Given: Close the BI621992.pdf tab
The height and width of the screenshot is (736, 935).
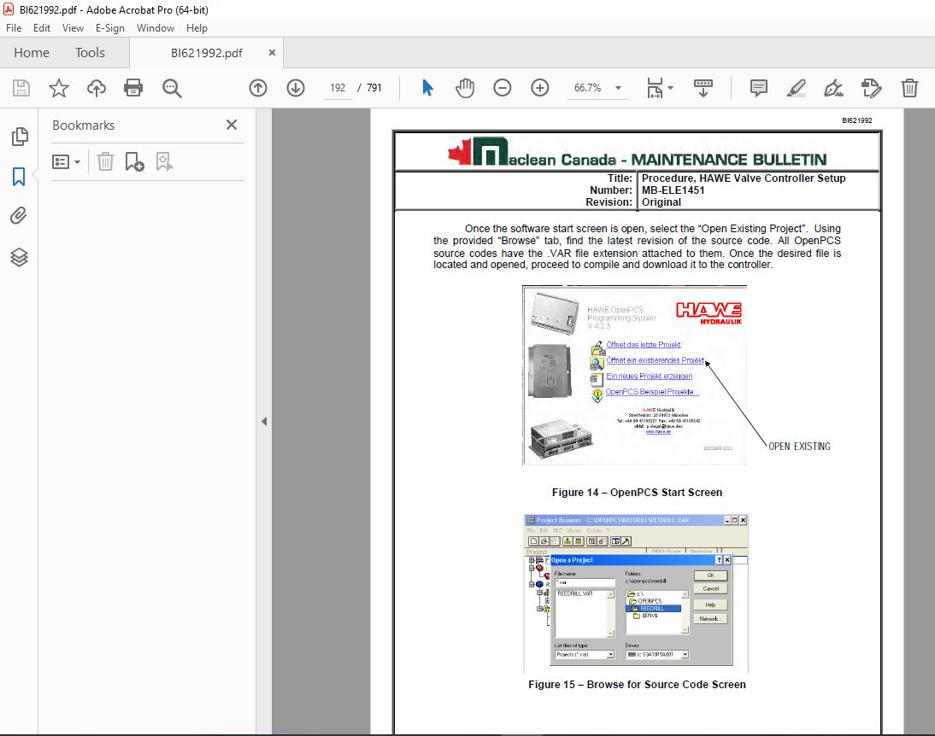Looking at the screenshot, I should click(272, 52).
